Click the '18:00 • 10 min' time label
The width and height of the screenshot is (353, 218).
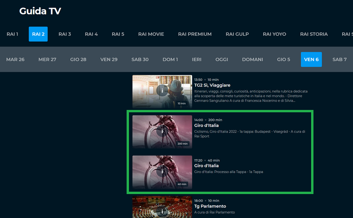pos(207,201)
